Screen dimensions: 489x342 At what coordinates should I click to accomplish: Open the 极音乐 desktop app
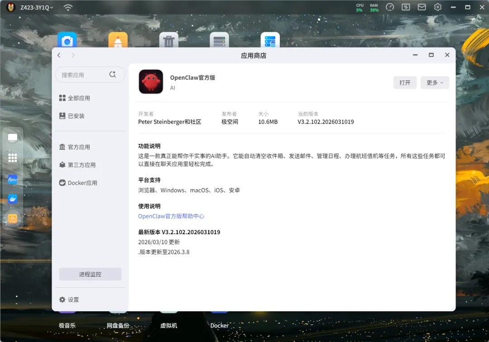(67, 325)
